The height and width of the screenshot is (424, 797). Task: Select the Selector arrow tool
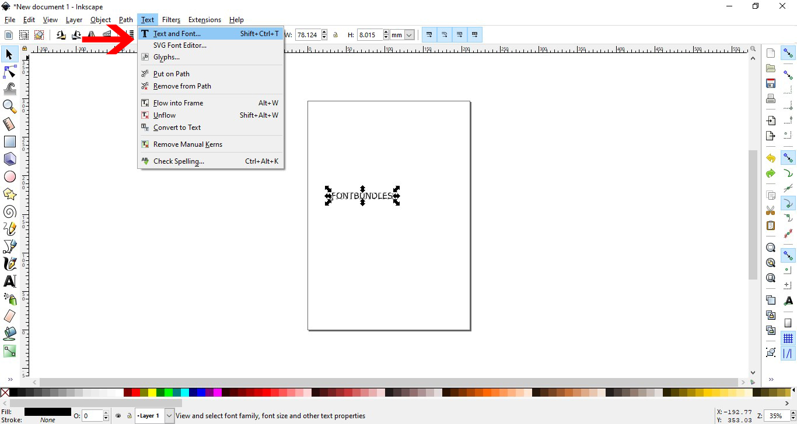(x=9, y=54)
